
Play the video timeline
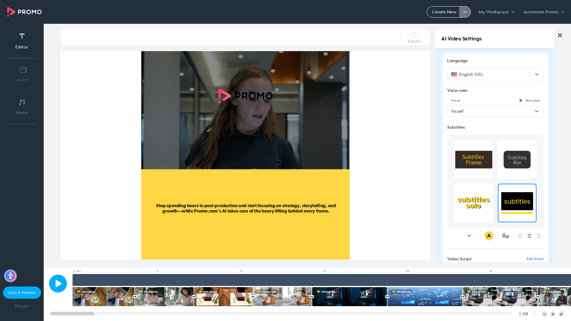(x=58, y=284)
